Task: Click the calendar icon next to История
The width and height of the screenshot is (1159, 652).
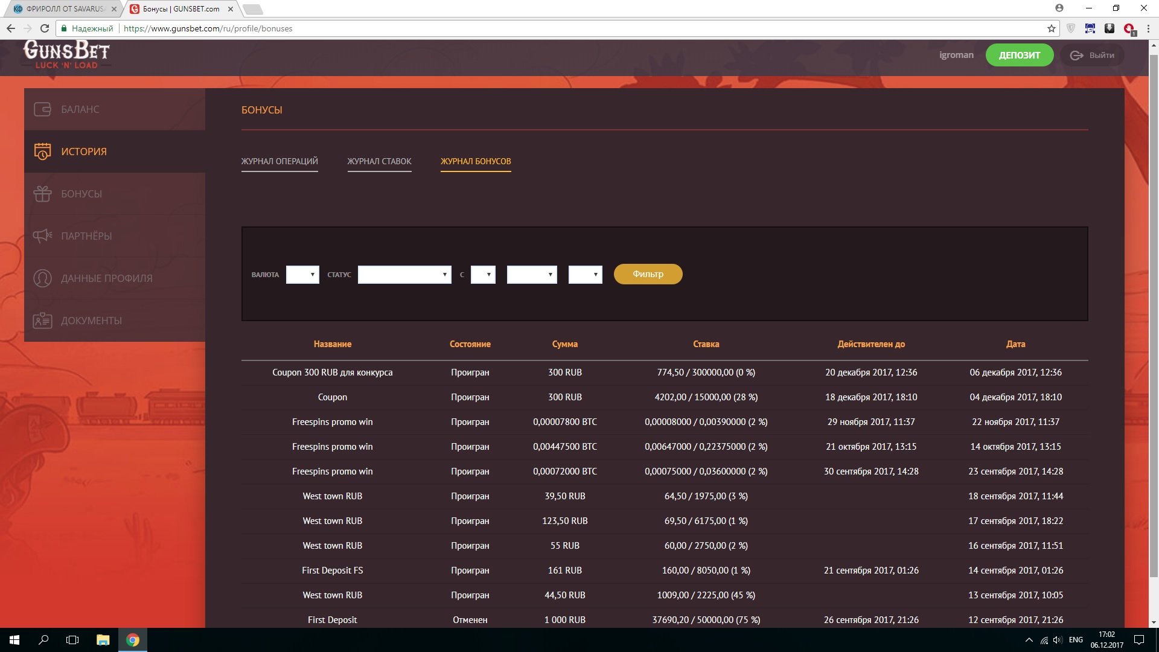Action: pos(42,152)
